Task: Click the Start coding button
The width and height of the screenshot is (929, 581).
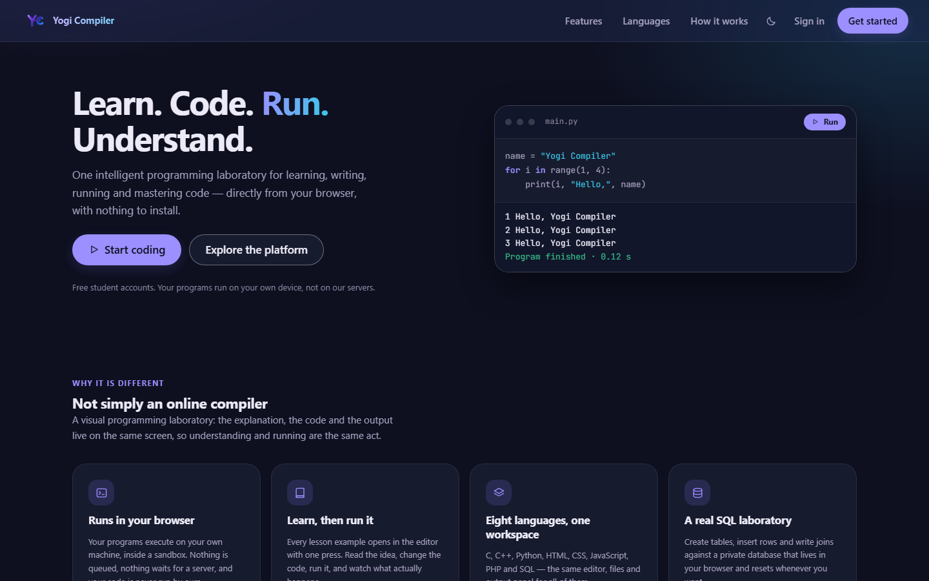Action: [x=126, y=250]
